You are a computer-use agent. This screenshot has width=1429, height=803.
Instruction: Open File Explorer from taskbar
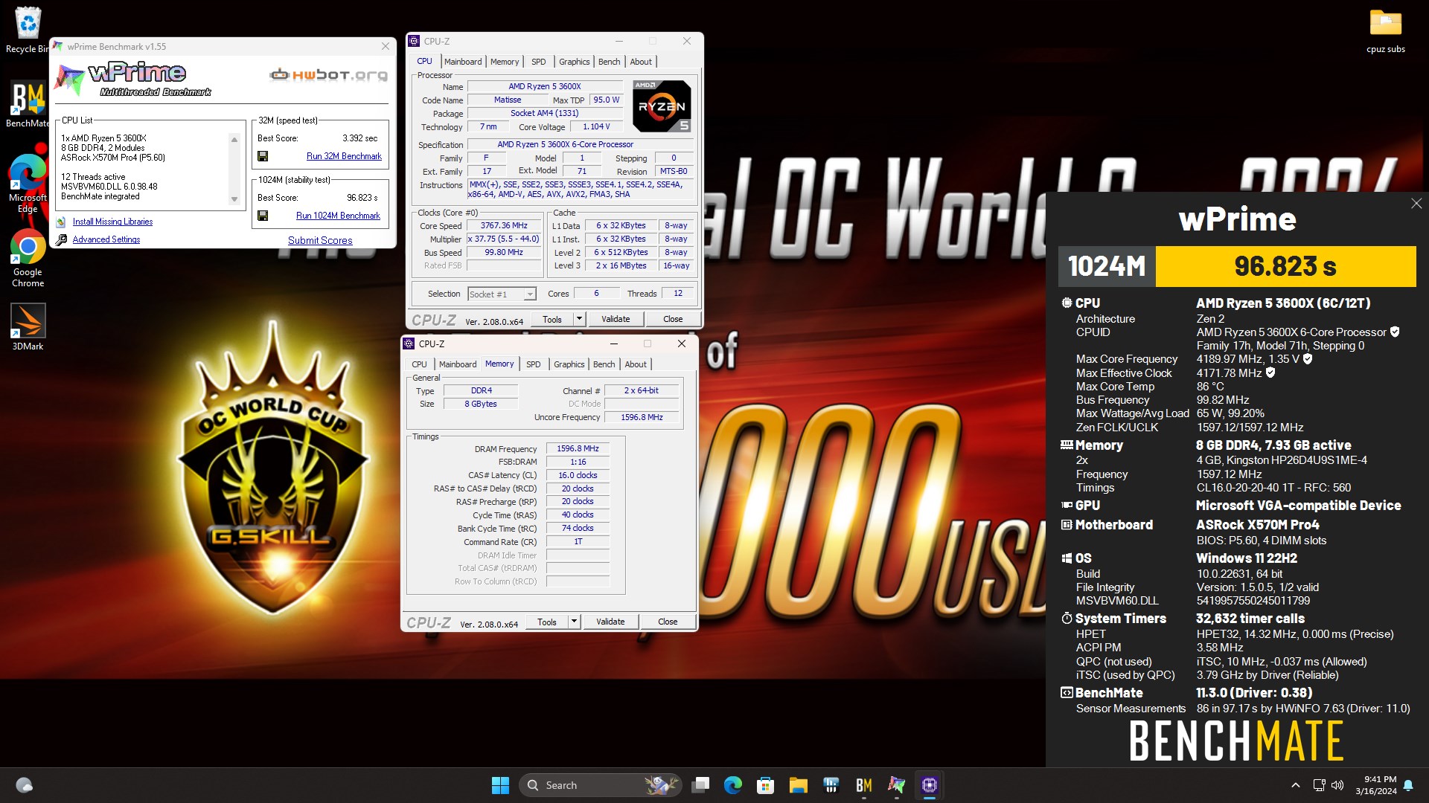point(798,785)
